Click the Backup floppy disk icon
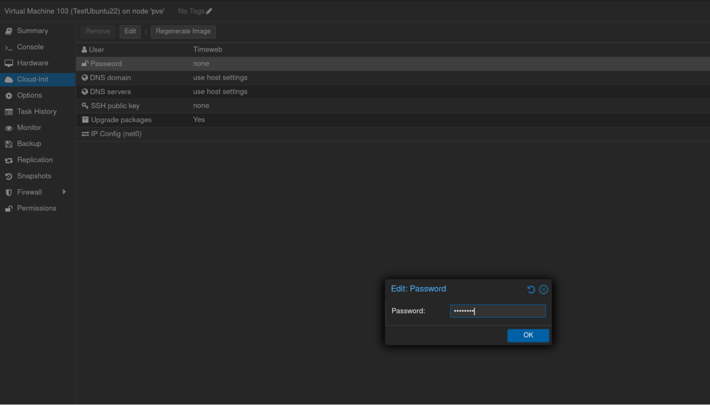 coord(9,144)
